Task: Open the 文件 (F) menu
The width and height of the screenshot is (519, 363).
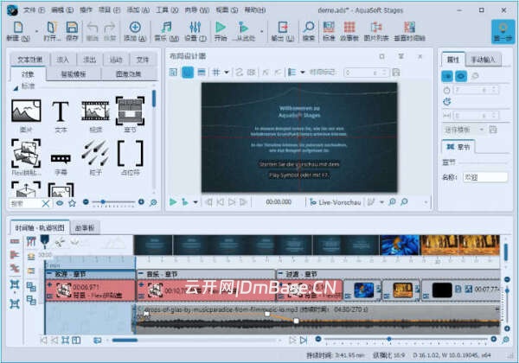Action: (x=34, y=10)
